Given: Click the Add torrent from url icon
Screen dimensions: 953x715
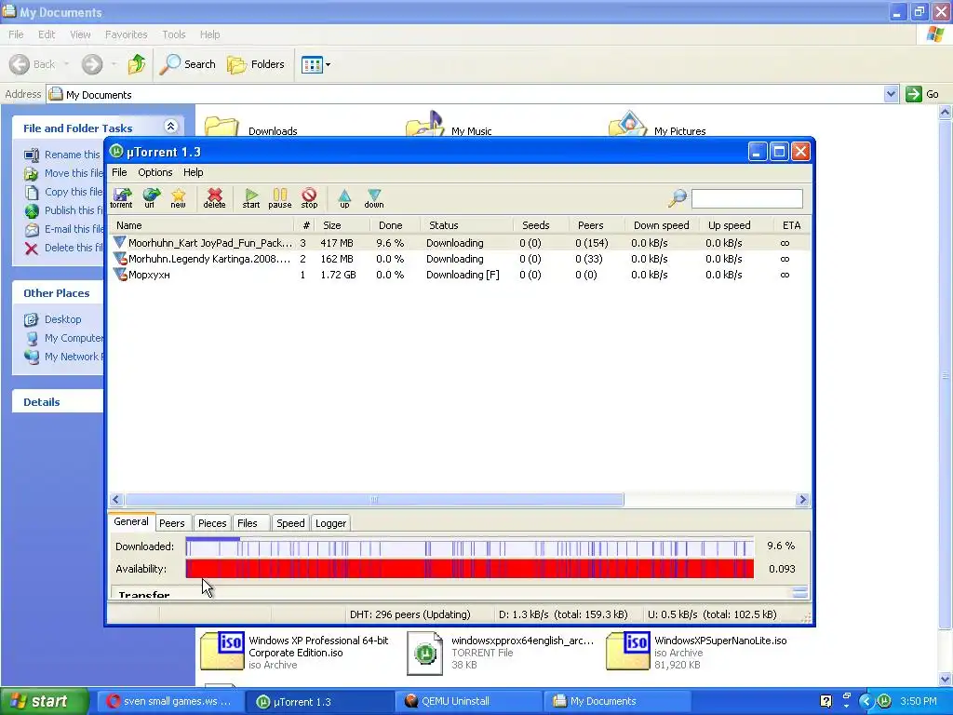Looking at the screenshot, I should (x=150, y=197).
